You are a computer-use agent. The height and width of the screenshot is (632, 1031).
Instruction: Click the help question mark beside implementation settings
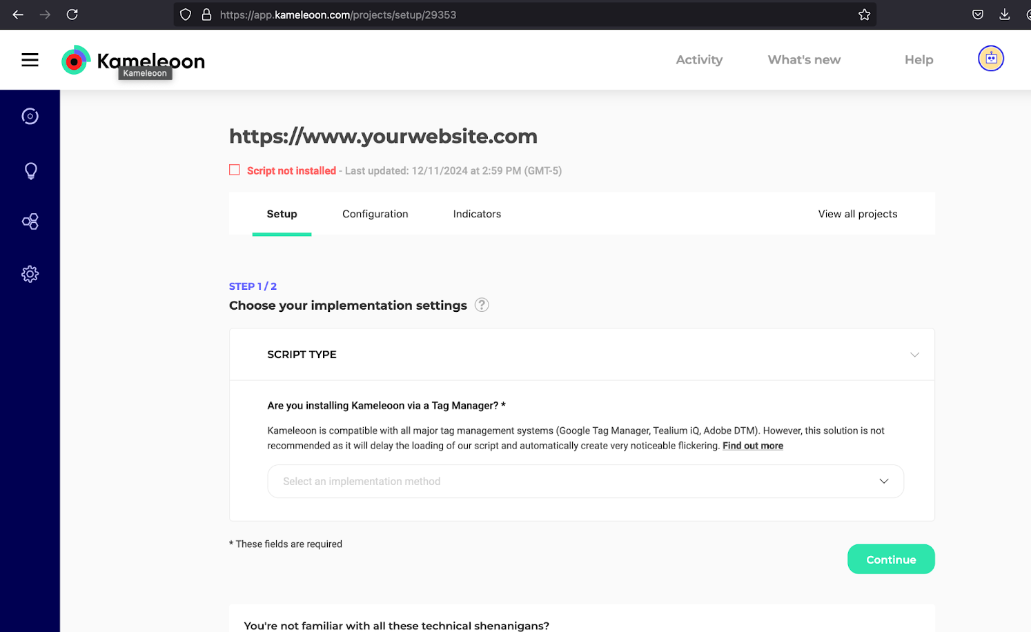point(482,305)
